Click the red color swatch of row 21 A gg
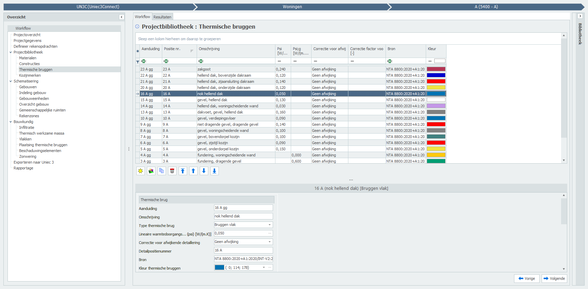Screen dimensions: 588x289 click(436, 81)
